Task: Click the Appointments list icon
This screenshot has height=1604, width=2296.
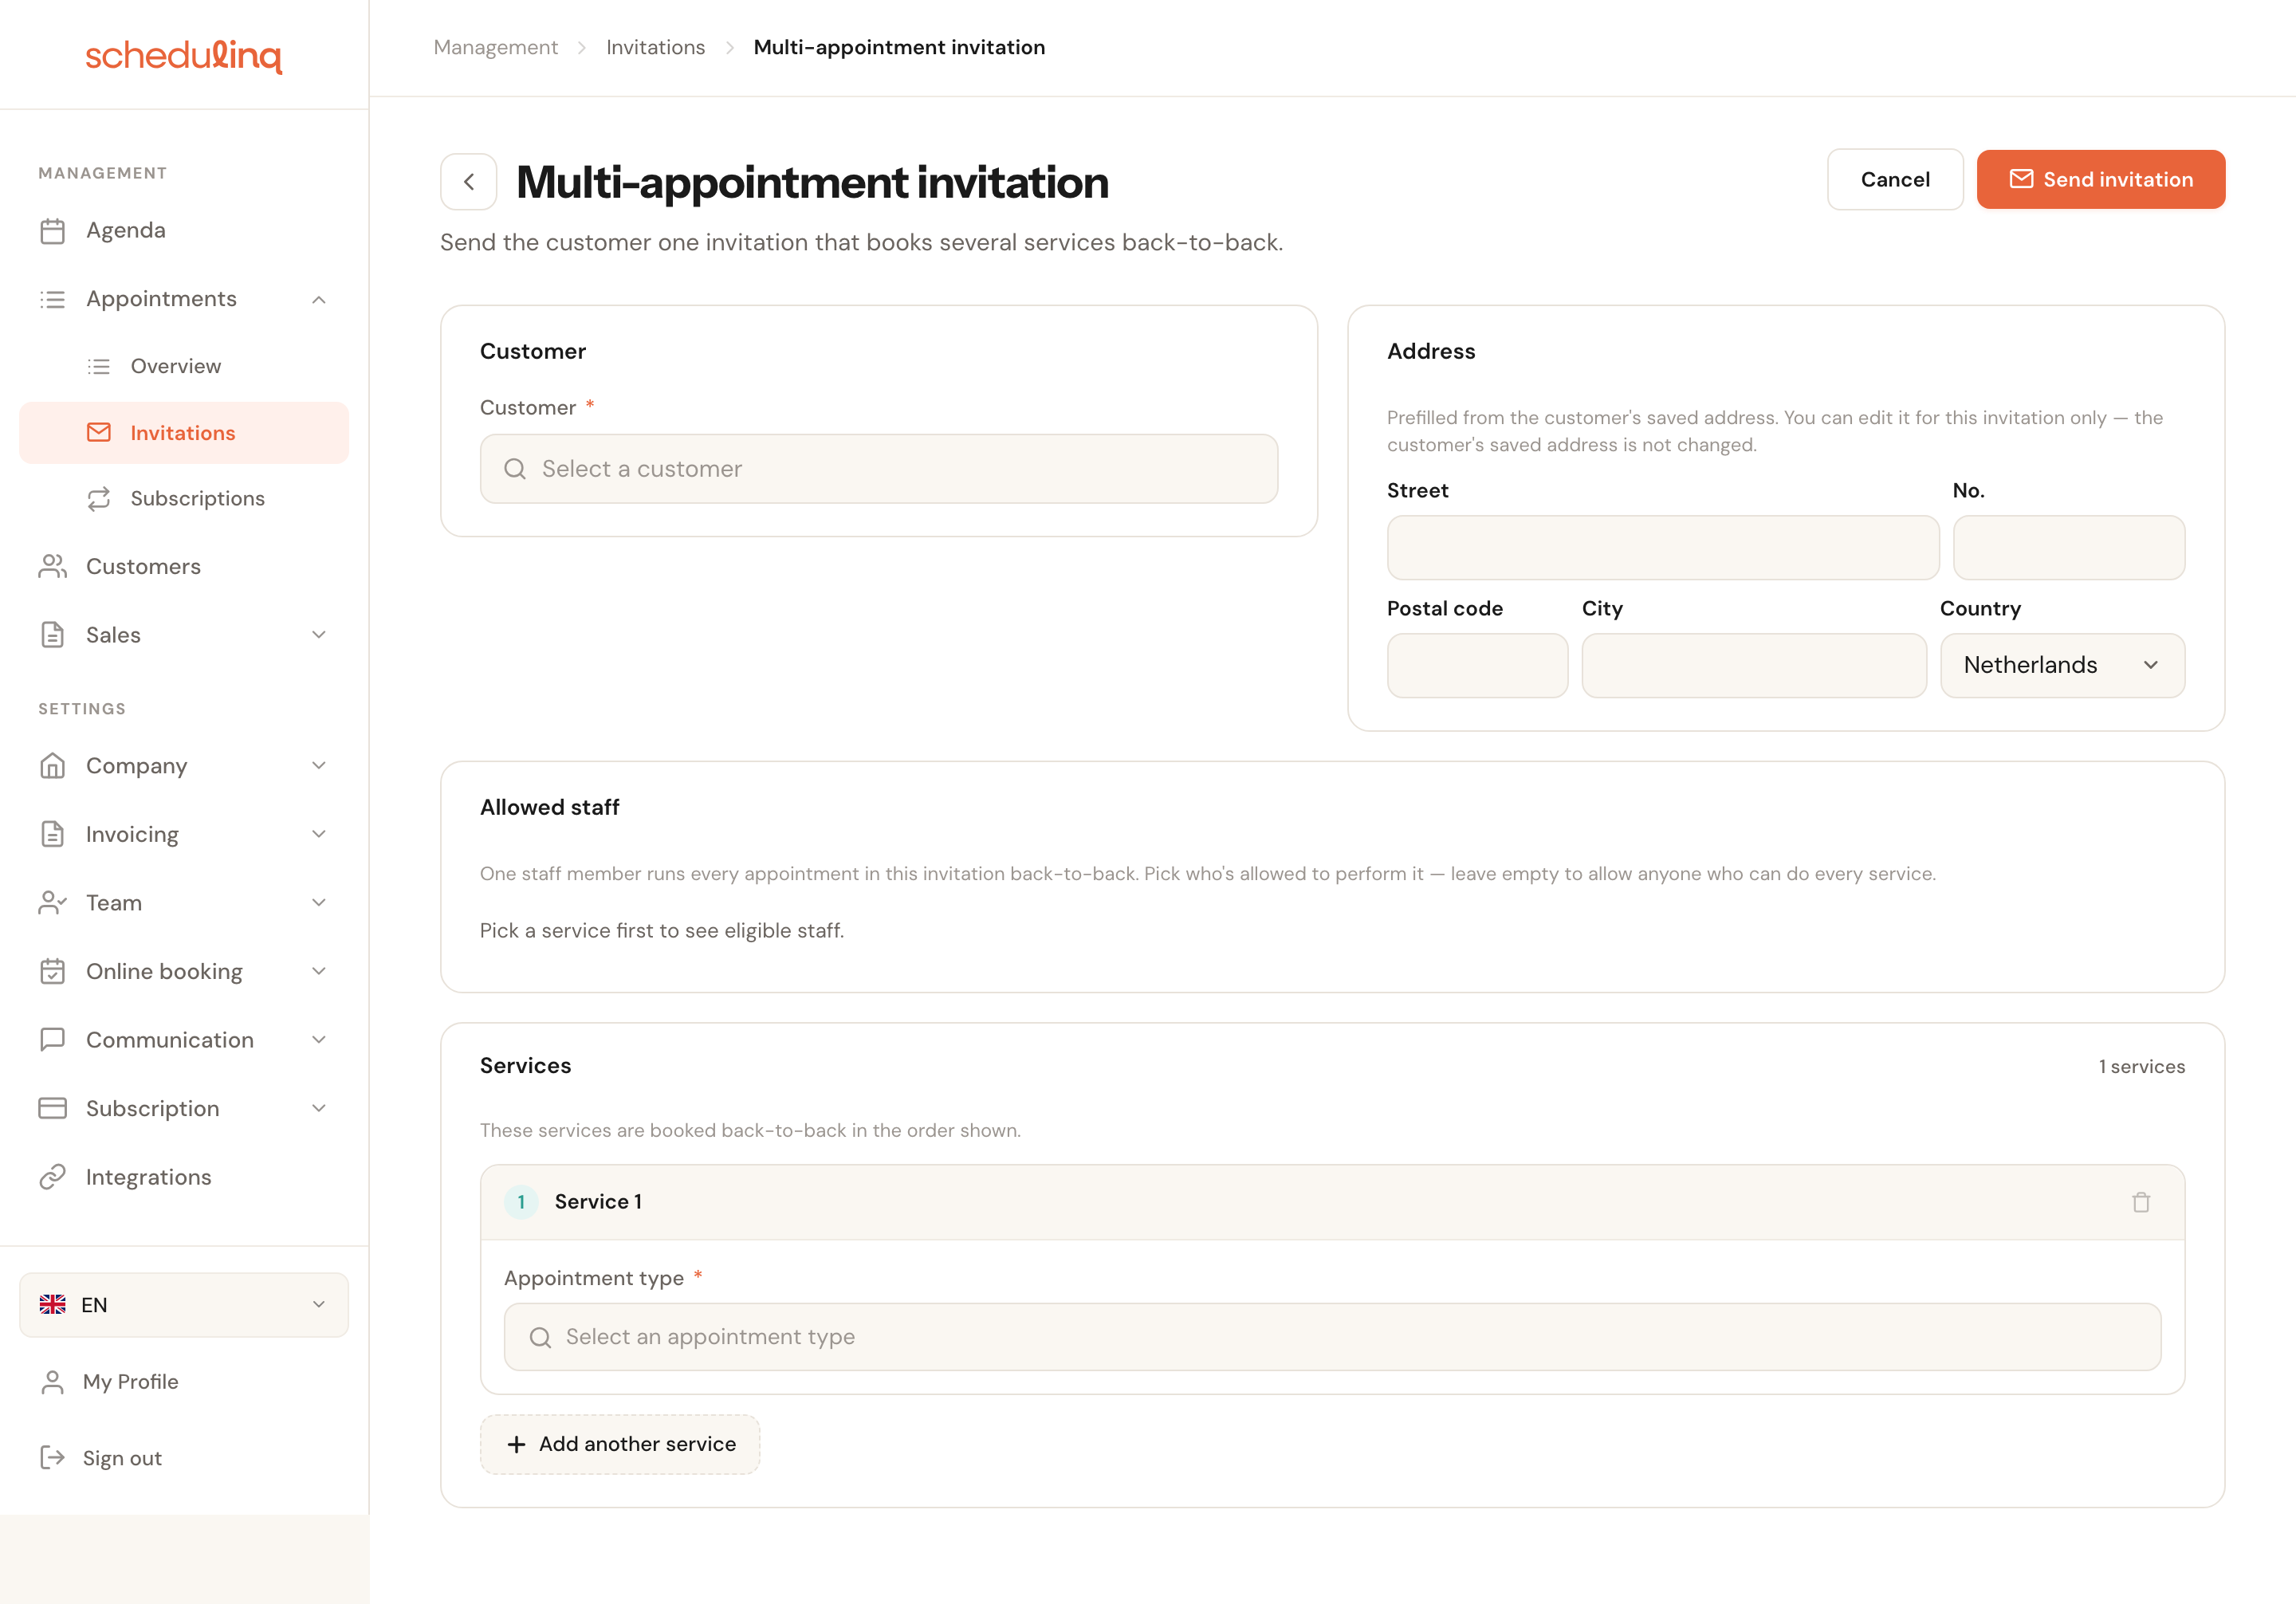Action: click(52, 299)
